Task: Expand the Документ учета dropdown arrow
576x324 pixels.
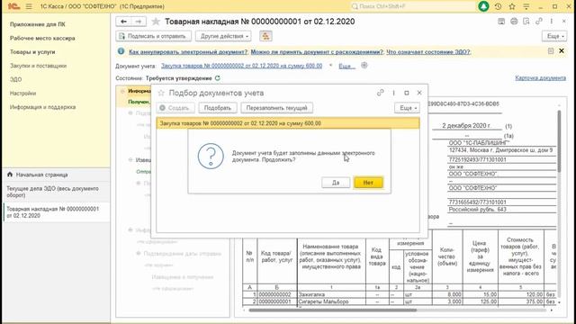Action: (330, 66)
